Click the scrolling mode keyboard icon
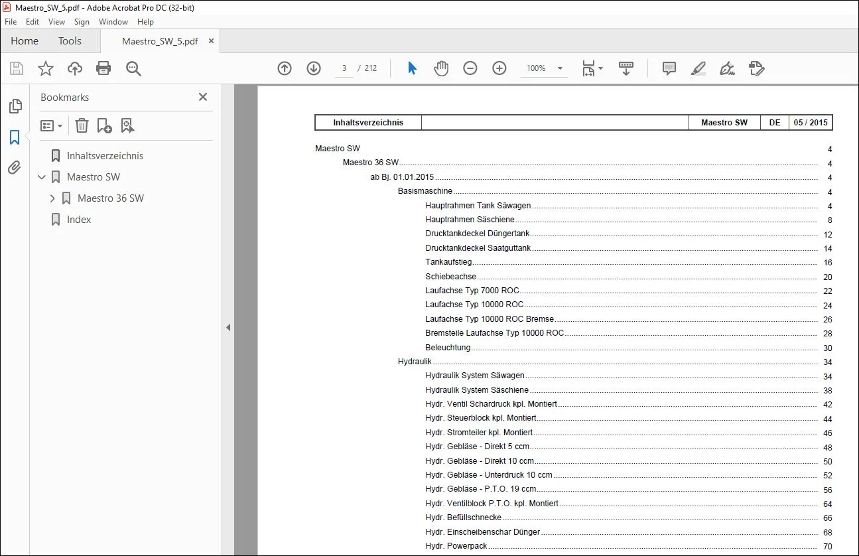This screenshot has width=859, height=556. (626, 68)
